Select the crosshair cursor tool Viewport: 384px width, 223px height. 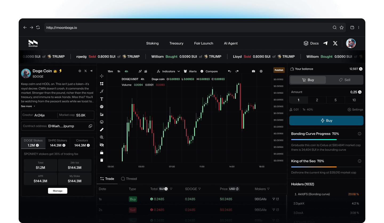coord(102,76)
